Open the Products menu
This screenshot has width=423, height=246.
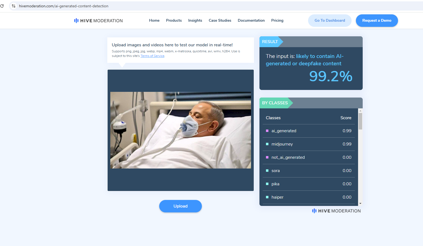[174, 20]
